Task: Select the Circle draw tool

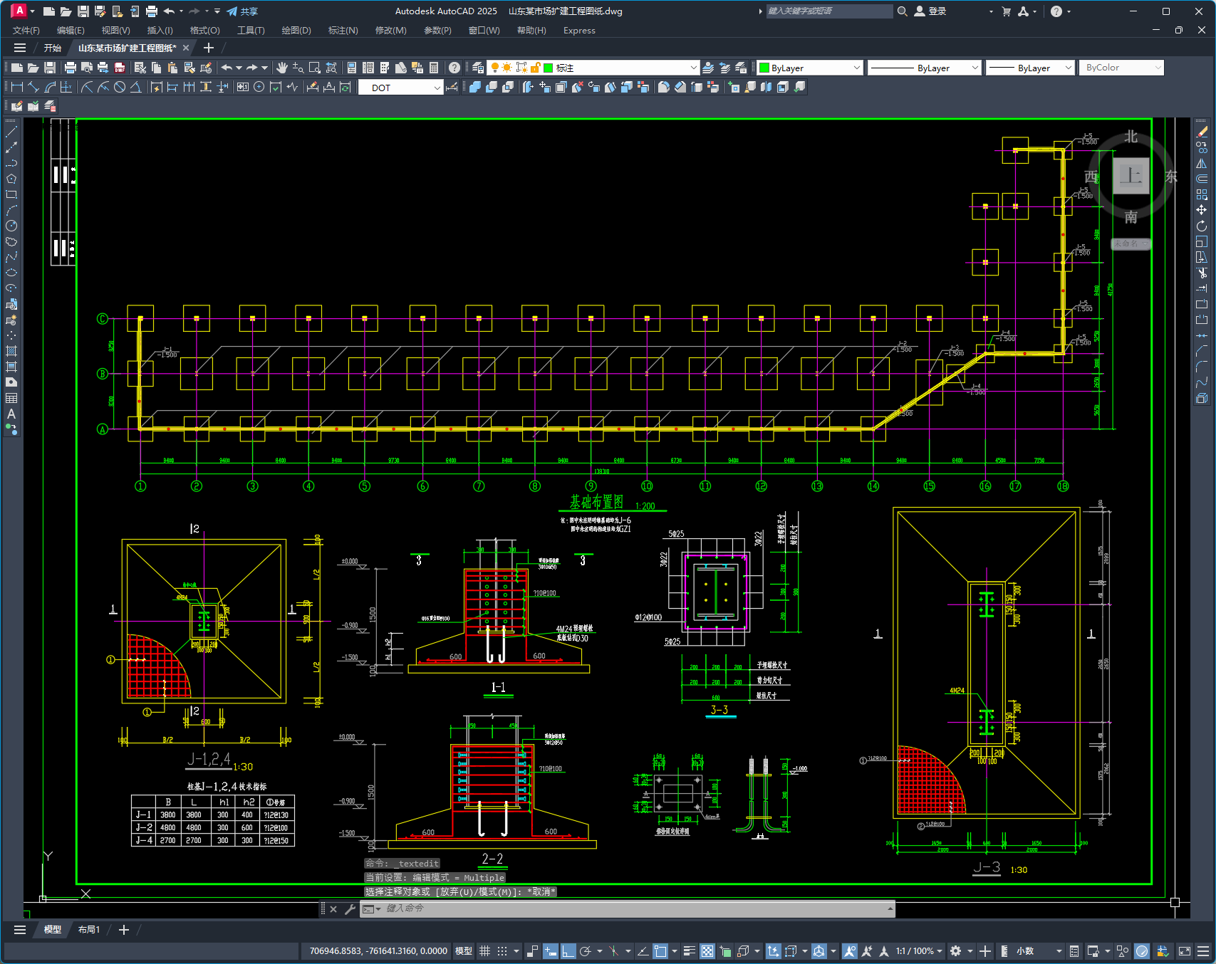Action: pyautogui.click(x=11, y=226)
